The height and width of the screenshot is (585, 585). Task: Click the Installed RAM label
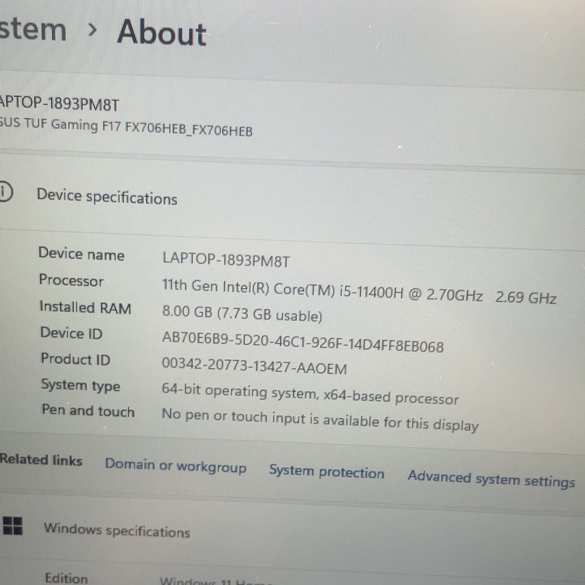(85, 307)
